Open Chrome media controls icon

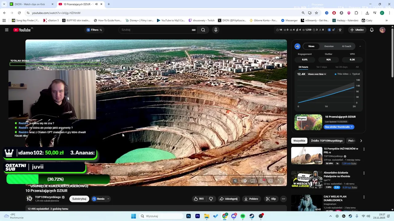click(375, 13)
